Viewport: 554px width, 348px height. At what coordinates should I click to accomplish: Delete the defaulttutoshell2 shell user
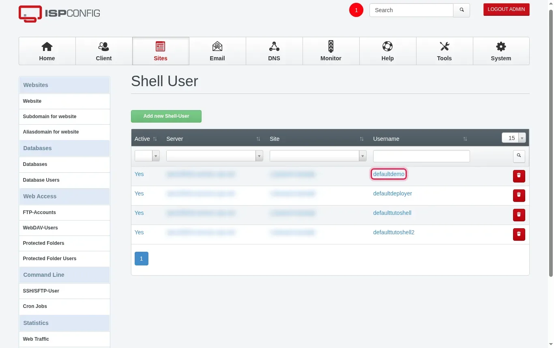(x=519, y=234)
